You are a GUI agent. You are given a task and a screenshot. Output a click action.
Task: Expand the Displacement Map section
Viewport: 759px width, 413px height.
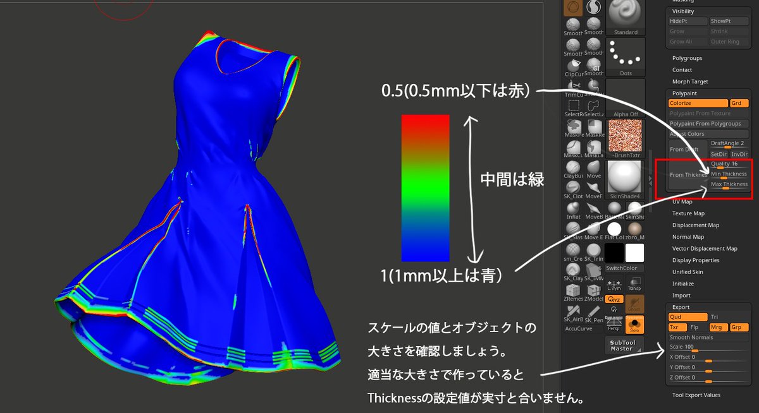696,225
